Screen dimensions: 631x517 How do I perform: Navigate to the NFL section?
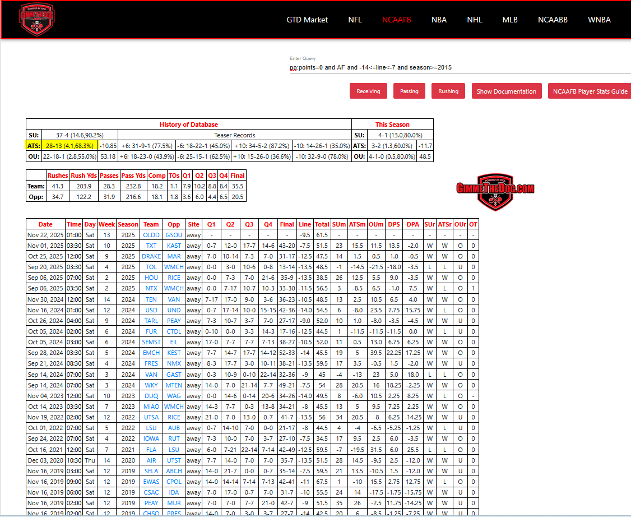355,20
